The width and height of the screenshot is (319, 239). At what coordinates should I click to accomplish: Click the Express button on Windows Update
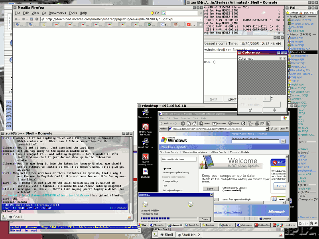(x=211, y=188)
